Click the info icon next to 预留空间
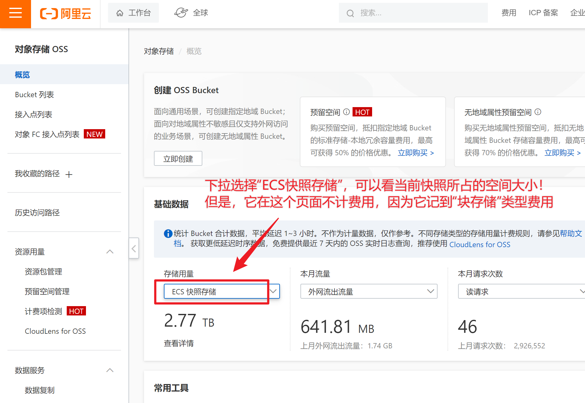Screen dimensions: 585x403 [347, 112]
